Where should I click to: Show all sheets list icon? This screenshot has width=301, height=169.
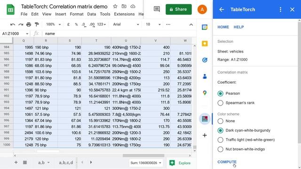[x=25, y=162]
